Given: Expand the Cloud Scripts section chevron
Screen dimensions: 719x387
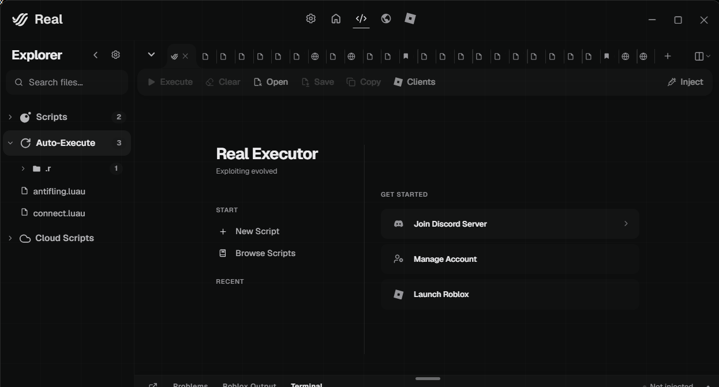Looking at the screenshot, I should coord(10,238).
